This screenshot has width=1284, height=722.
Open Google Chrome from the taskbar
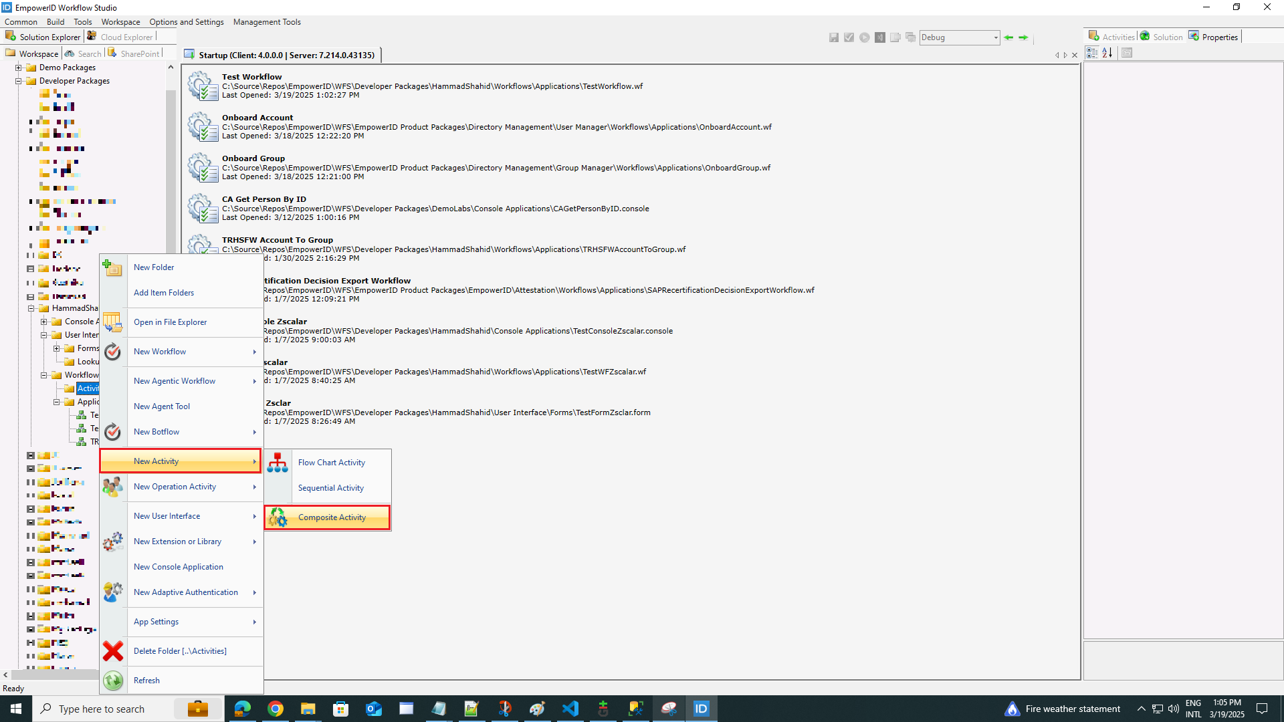[275, 709]
